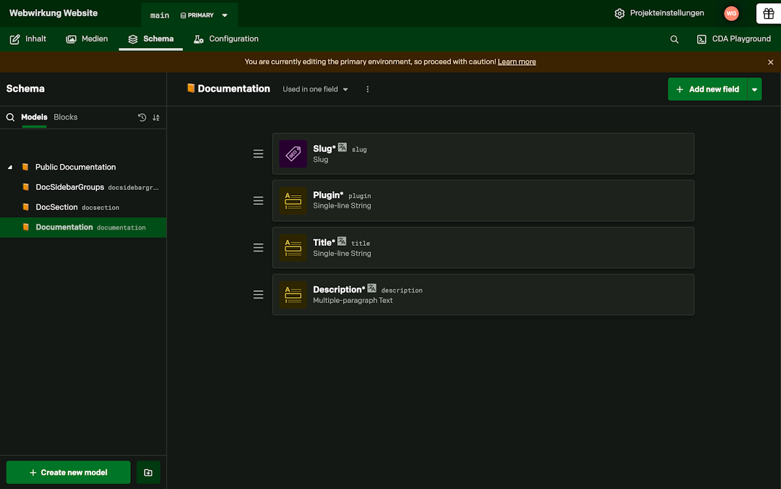Click the Slug field SEO tag icon
Viewport: 781px width, 489px height.
click(293, 154)
